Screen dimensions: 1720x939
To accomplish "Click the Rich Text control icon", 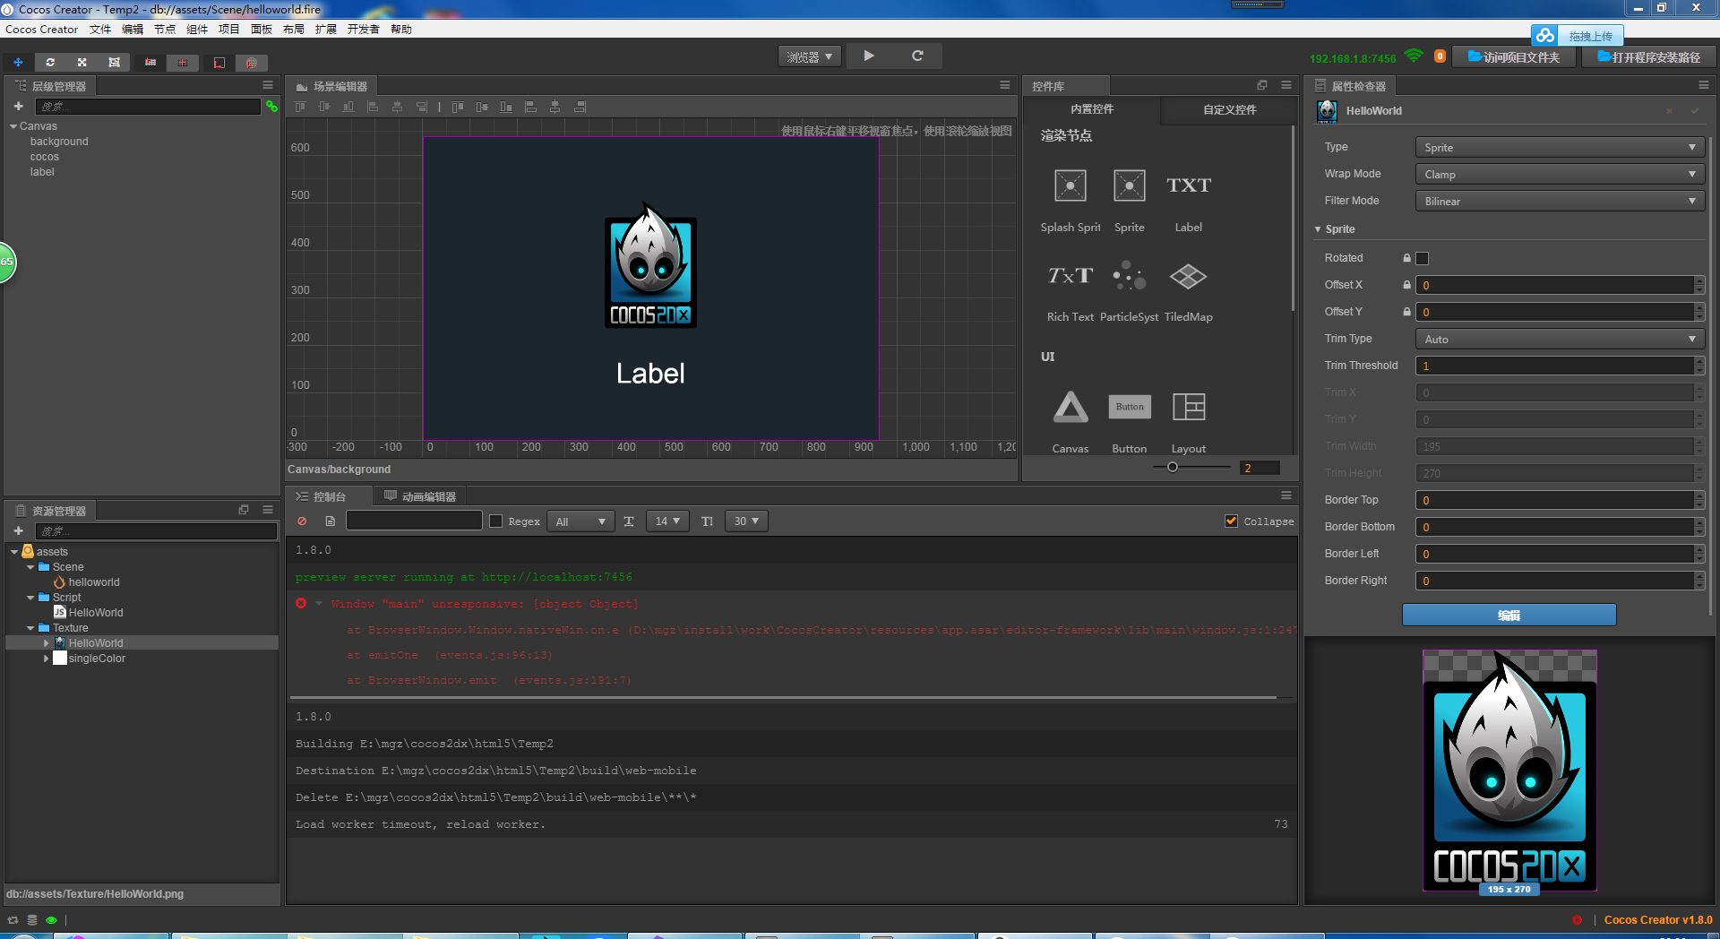I will point(1071,276).
